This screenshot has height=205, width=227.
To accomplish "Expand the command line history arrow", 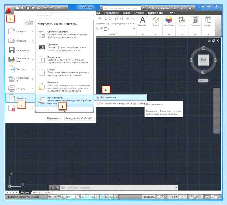I will 176,188.
